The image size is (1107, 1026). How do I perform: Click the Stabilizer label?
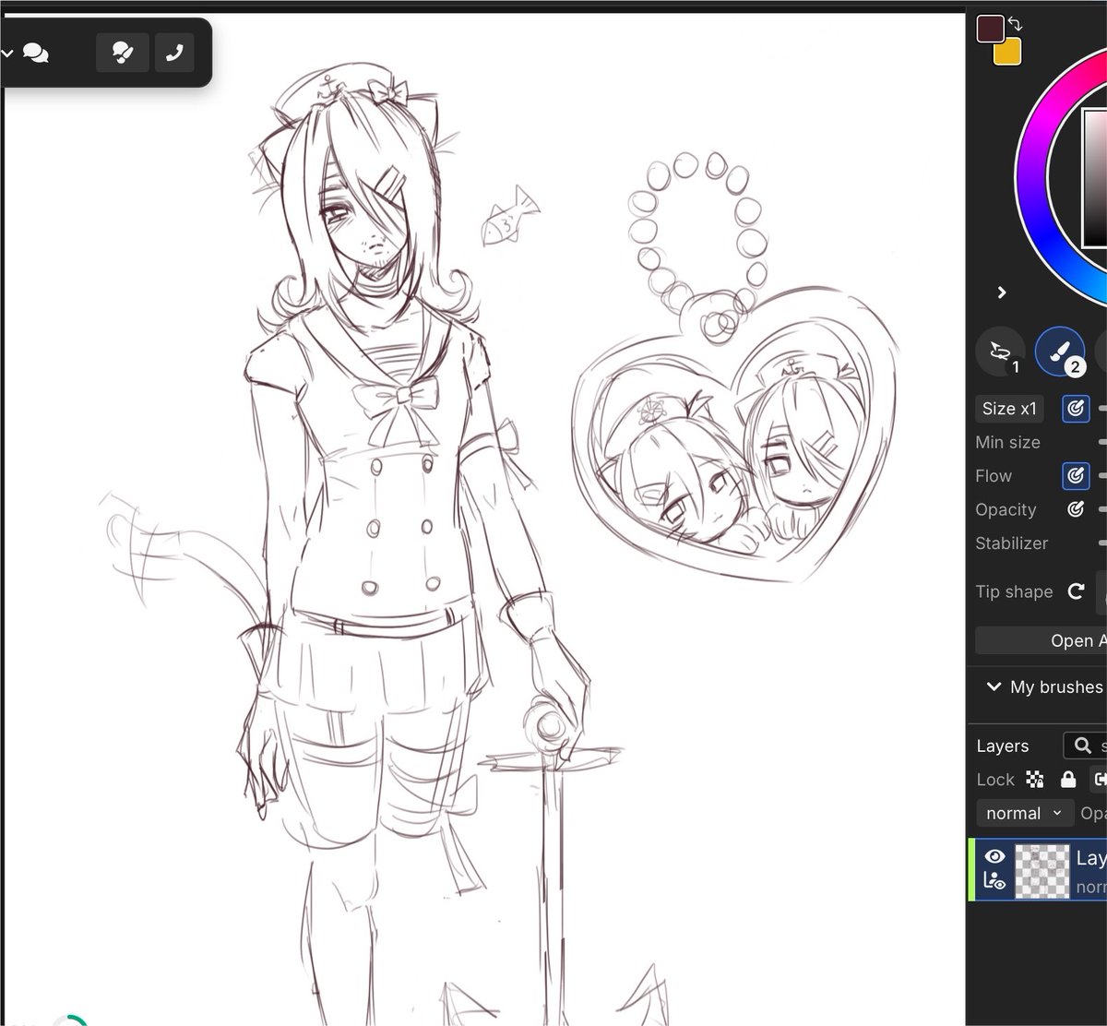pos(1011,543)
